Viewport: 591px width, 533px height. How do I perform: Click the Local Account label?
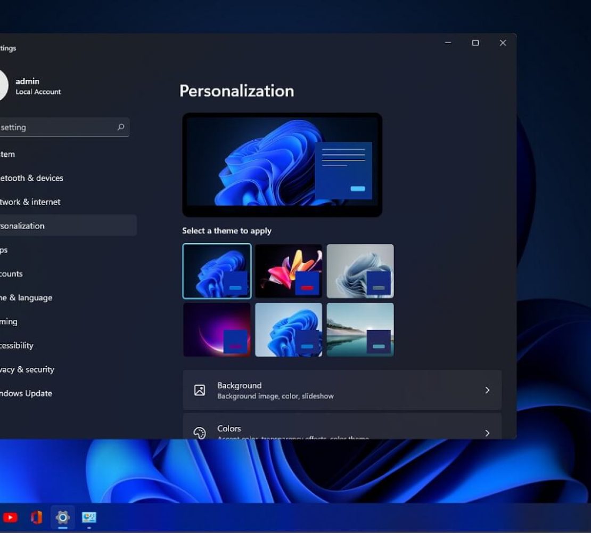(38, 92)
